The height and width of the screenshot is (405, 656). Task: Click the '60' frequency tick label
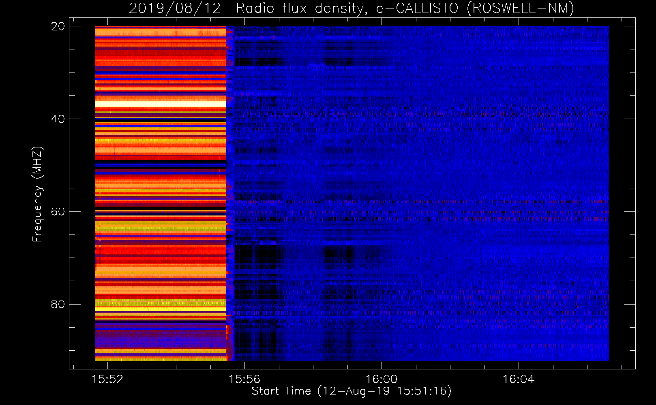click(x=58, y=212)
